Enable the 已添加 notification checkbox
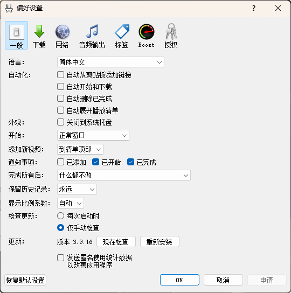The height and width of the screenshot is (293, 291). [60, 162]
